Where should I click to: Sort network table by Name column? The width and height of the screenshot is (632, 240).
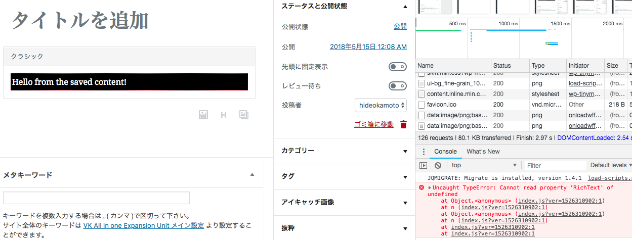coord(453,66)
